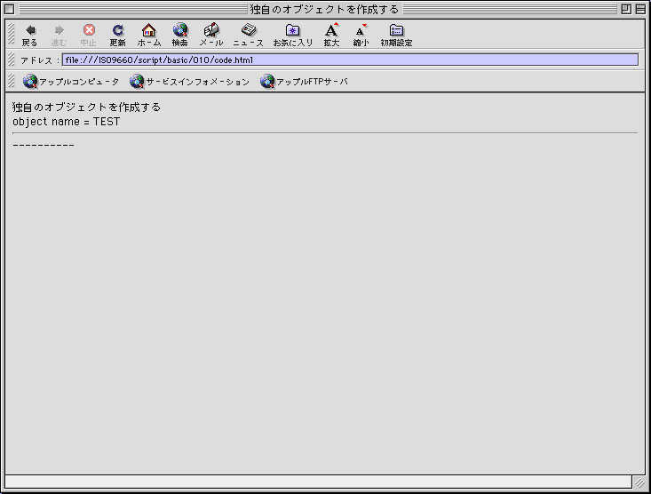Collapse the favorites bar using its grip handle

coord(11,82)
